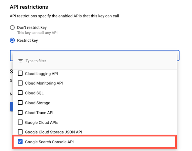
Task: Select the "Restrict key" radio button
Action: click(12, 40)
